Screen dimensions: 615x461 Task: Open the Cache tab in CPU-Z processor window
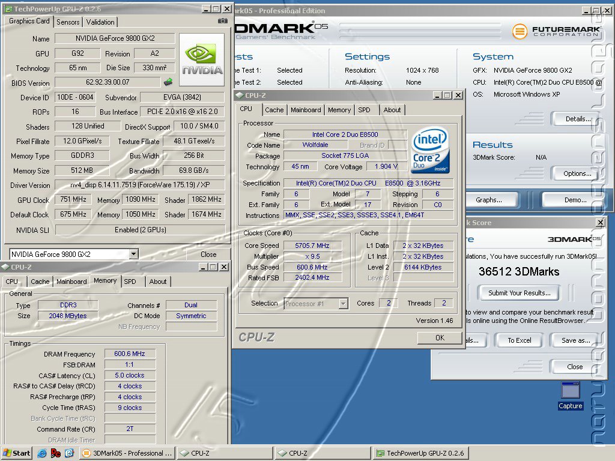coord(274,110)
